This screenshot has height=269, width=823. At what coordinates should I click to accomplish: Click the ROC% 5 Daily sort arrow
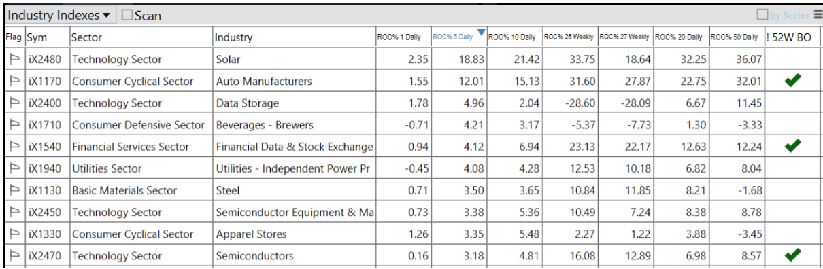(x=482, y=33)
